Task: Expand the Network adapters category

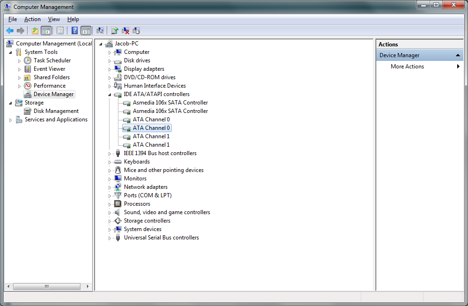Action: coord(110,187)
